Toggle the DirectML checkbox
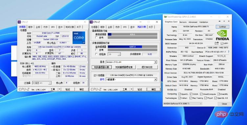The width and height of the screenshot is (247, 125). point(218,94)
